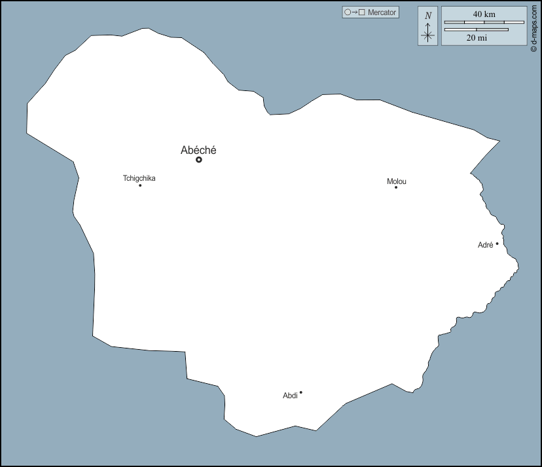542x467 pixels.
Task: Select the north arrow N indicator
Action: [427, 14]
